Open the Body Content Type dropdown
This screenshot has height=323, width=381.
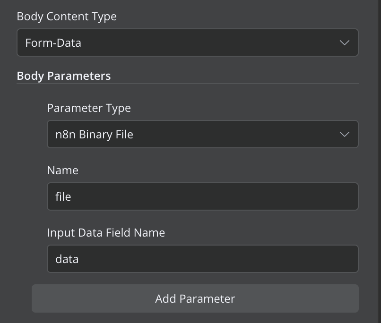click(x=188, y=42)
